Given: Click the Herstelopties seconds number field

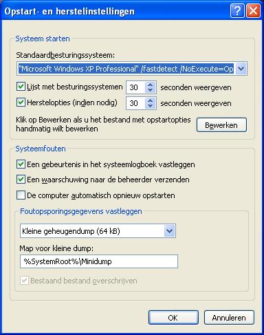Looking at the screenshot, I should coord(135,103).
